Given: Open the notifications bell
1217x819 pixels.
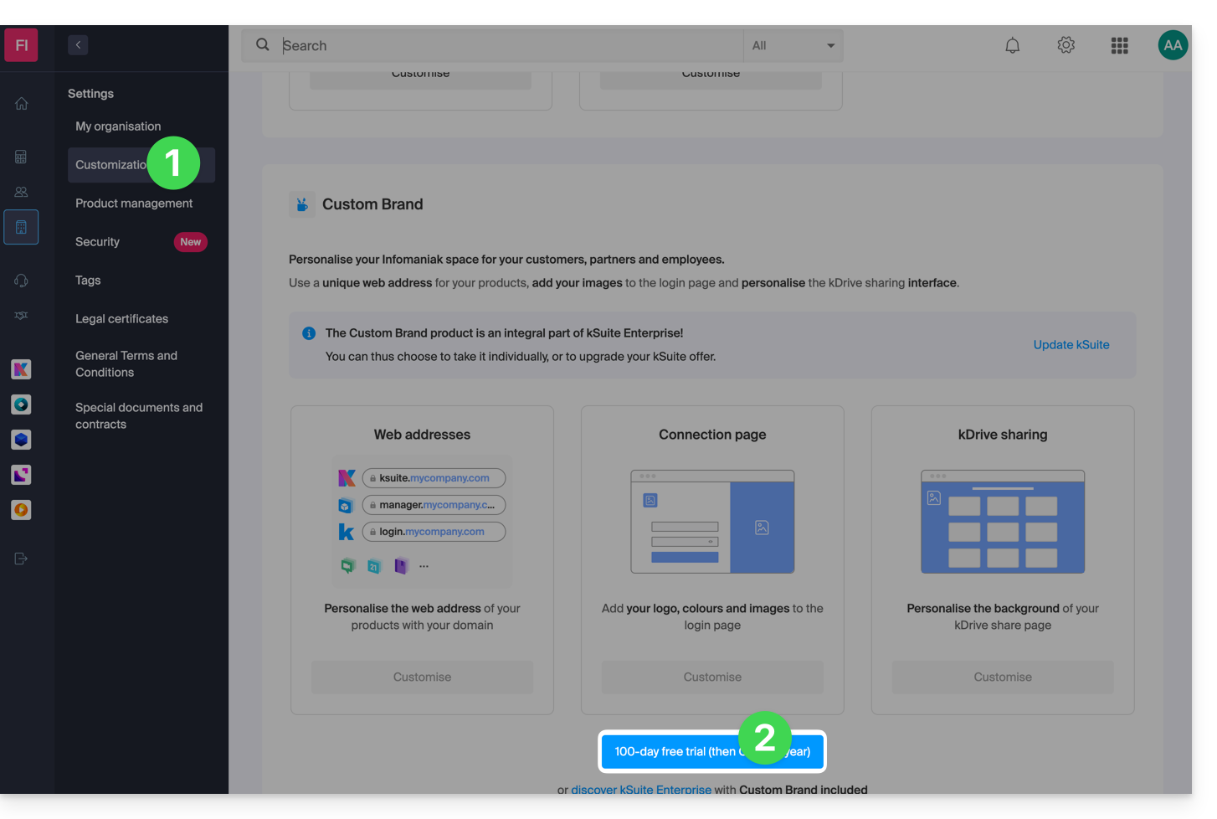Looking at the screenshot, I should [1012, 46].
